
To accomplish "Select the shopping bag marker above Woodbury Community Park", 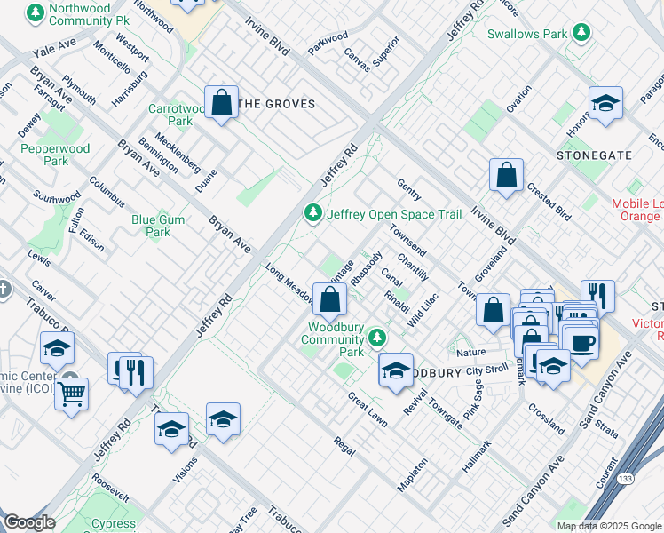I will click(x=329, y=300).
